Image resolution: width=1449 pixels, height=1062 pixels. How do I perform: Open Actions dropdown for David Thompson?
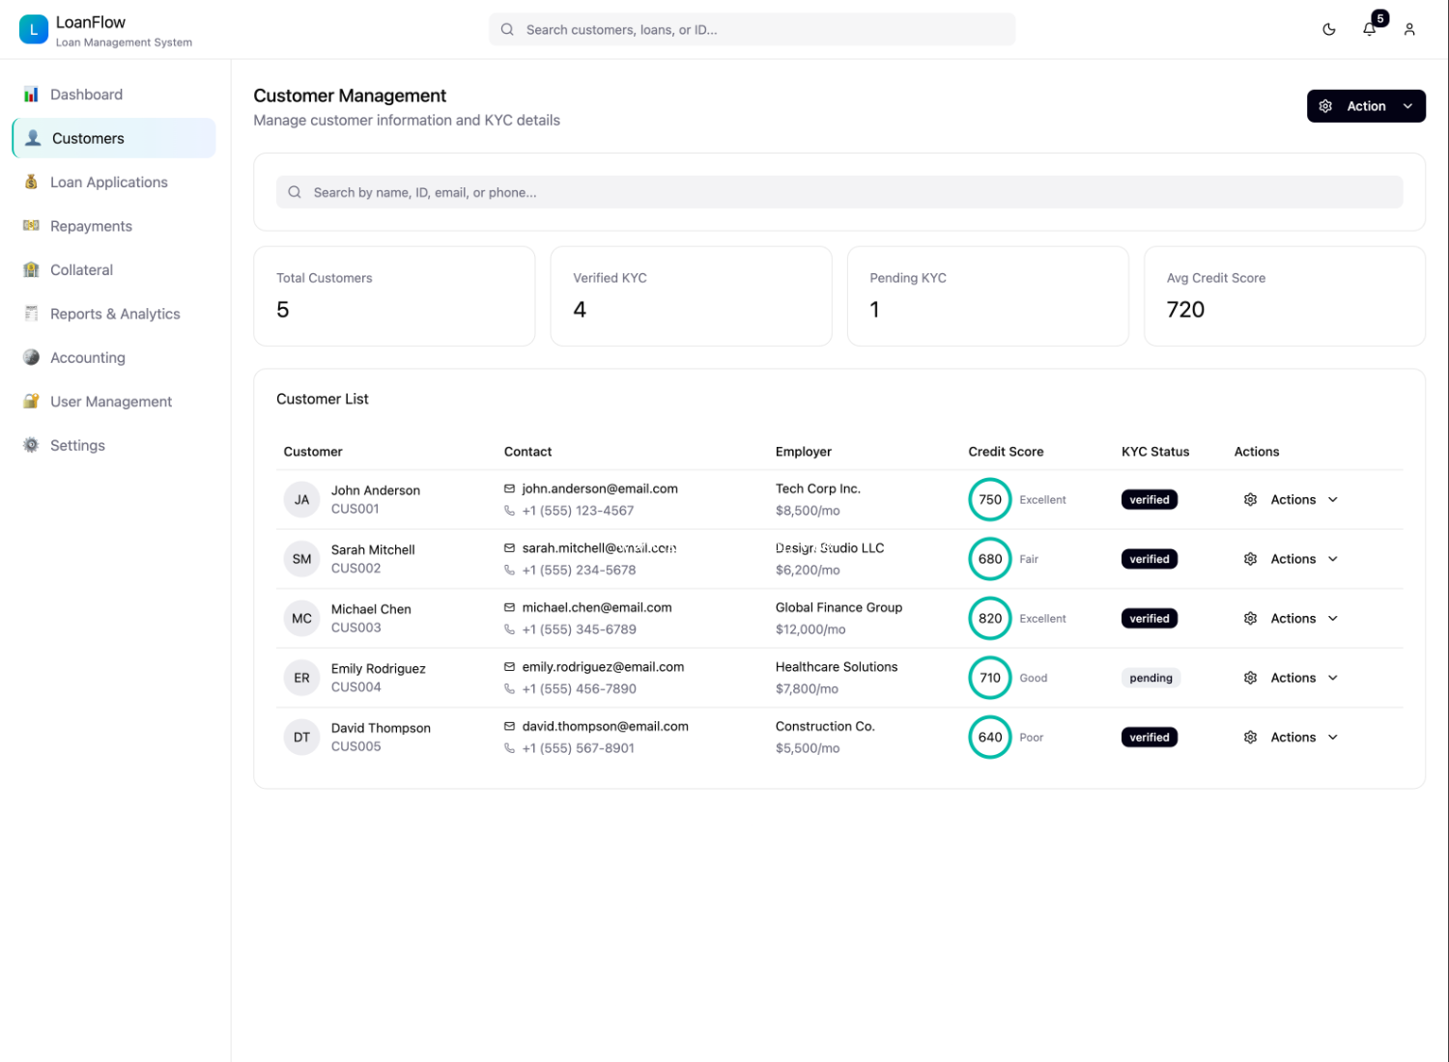click(x=1291, y=738)
